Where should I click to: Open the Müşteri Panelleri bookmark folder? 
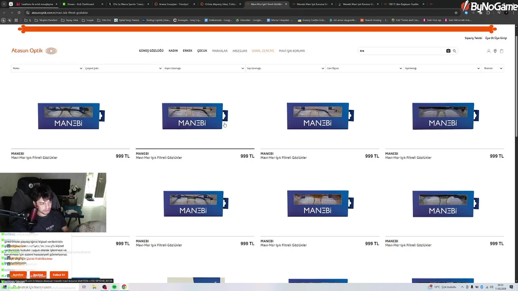[46, 20]
